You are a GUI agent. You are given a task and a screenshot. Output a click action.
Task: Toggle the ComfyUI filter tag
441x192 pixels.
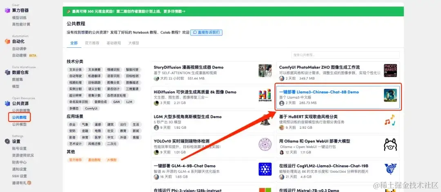[91, 108]
